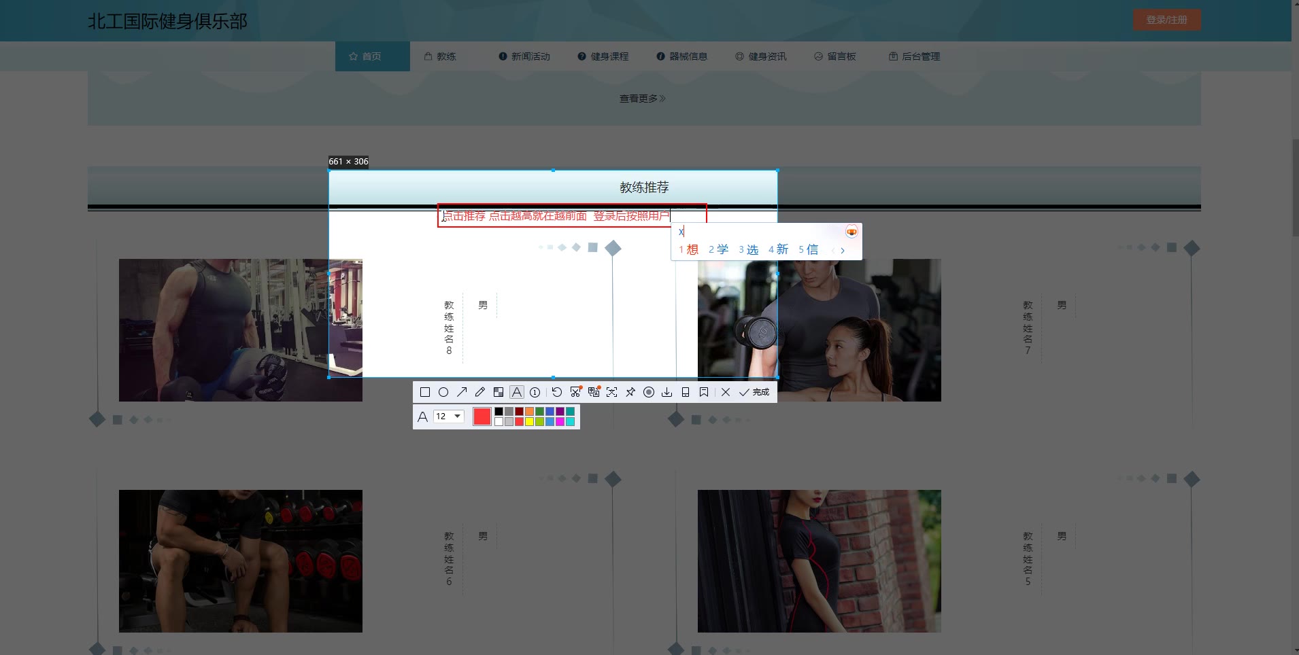Click the bookmark icon in screenshot toolbar
1299x655 pixels.
tap(704, 392)
